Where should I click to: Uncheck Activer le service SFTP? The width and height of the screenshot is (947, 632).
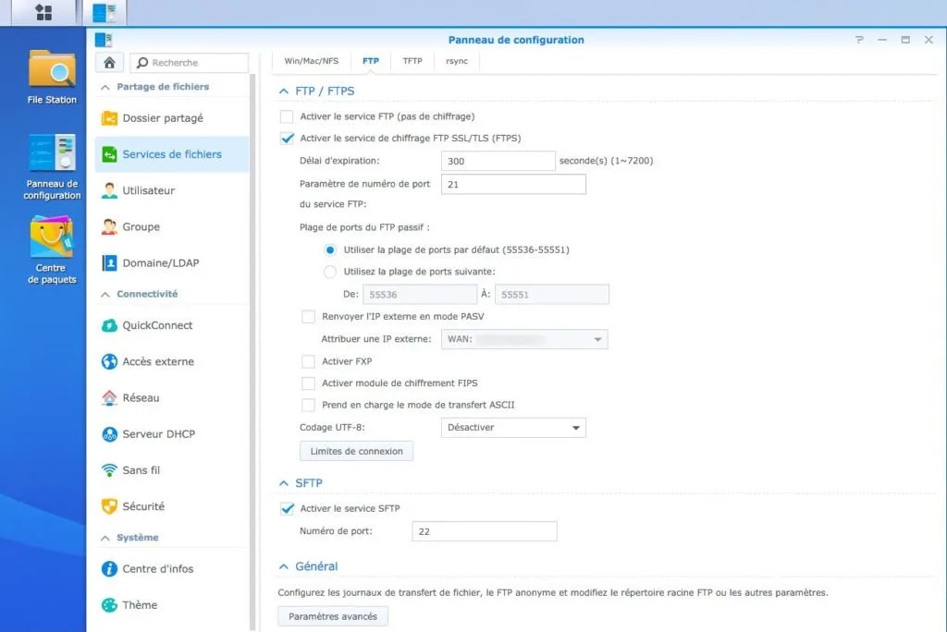point(287,509)
